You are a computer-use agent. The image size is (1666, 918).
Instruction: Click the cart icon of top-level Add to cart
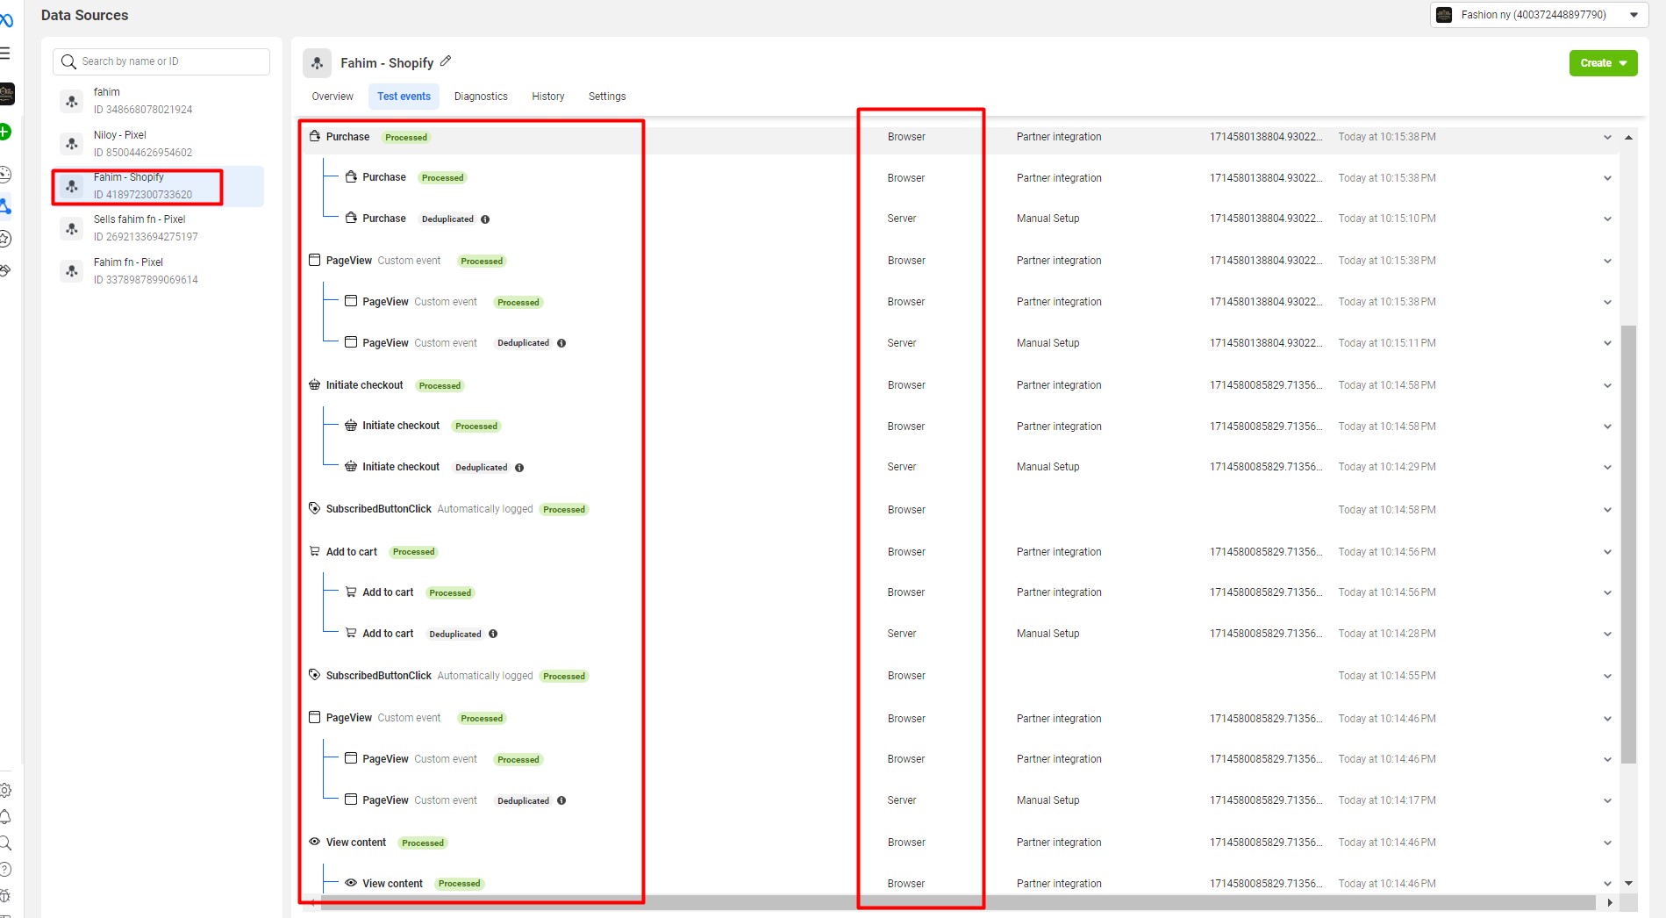click(315, 551)
